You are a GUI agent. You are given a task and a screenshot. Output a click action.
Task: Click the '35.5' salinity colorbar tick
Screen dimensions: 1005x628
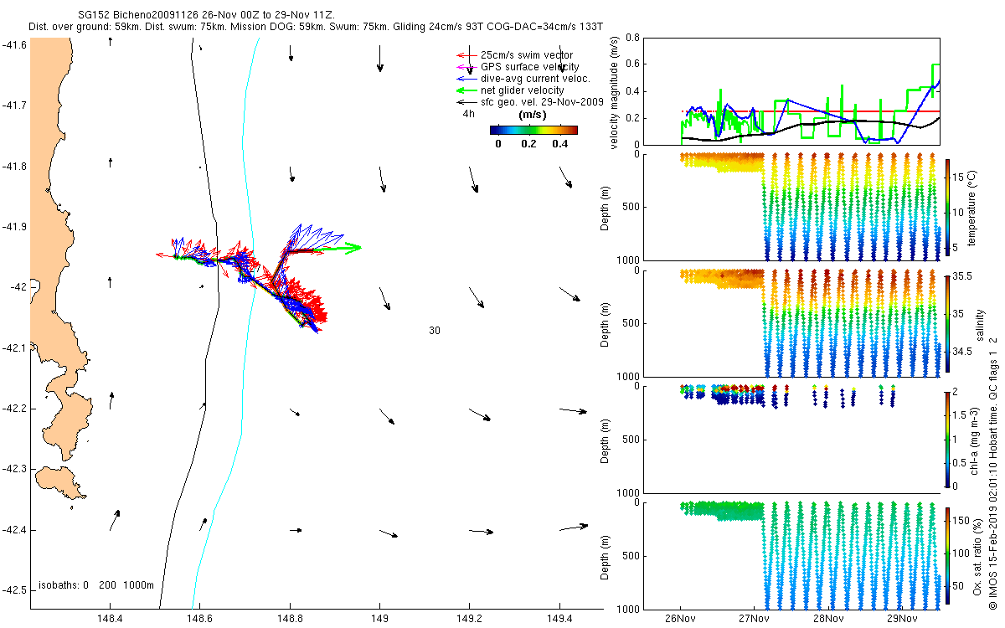(962, 275)
